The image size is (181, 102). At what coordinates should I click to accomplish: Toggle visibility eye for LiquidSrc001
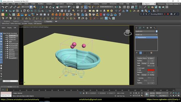pos(6,36)
